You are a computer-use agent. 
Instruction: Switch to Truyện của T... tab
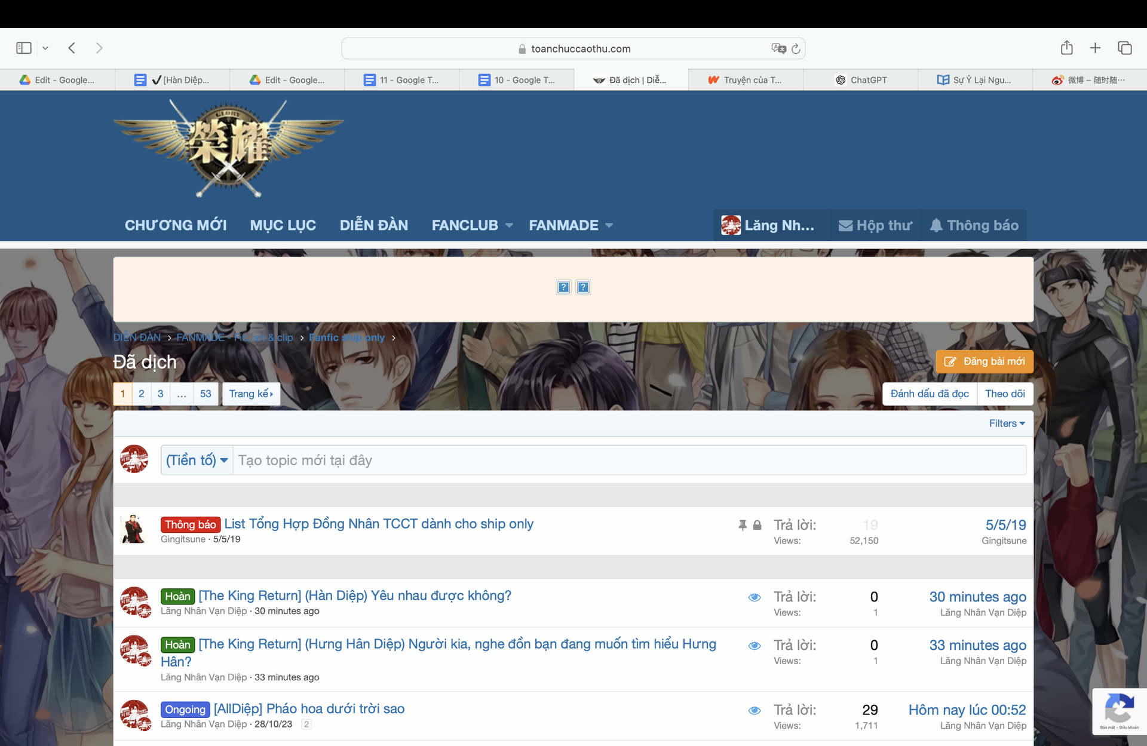746,80
